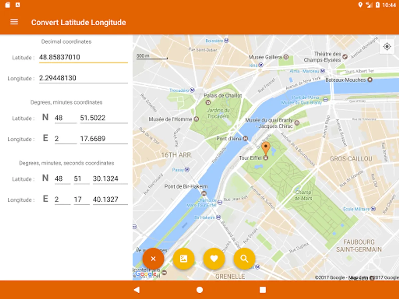Tap the DMS latitude minutes field 51
Image resolution: width=399 pixels, height=299 pixels.
pyautogui.click(x=81, y=179)
